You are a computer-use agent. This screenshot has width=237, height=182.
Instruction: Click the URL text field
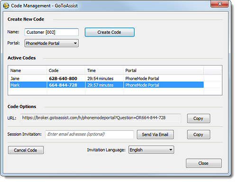pos(100,118)
